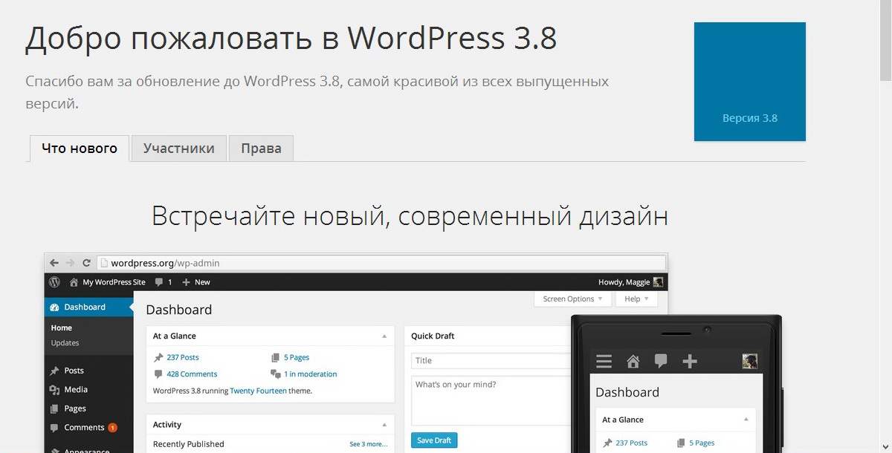892x453 pixels.
Task: Expand the Screen Options dropdown
Action: [x=573, y=299]
